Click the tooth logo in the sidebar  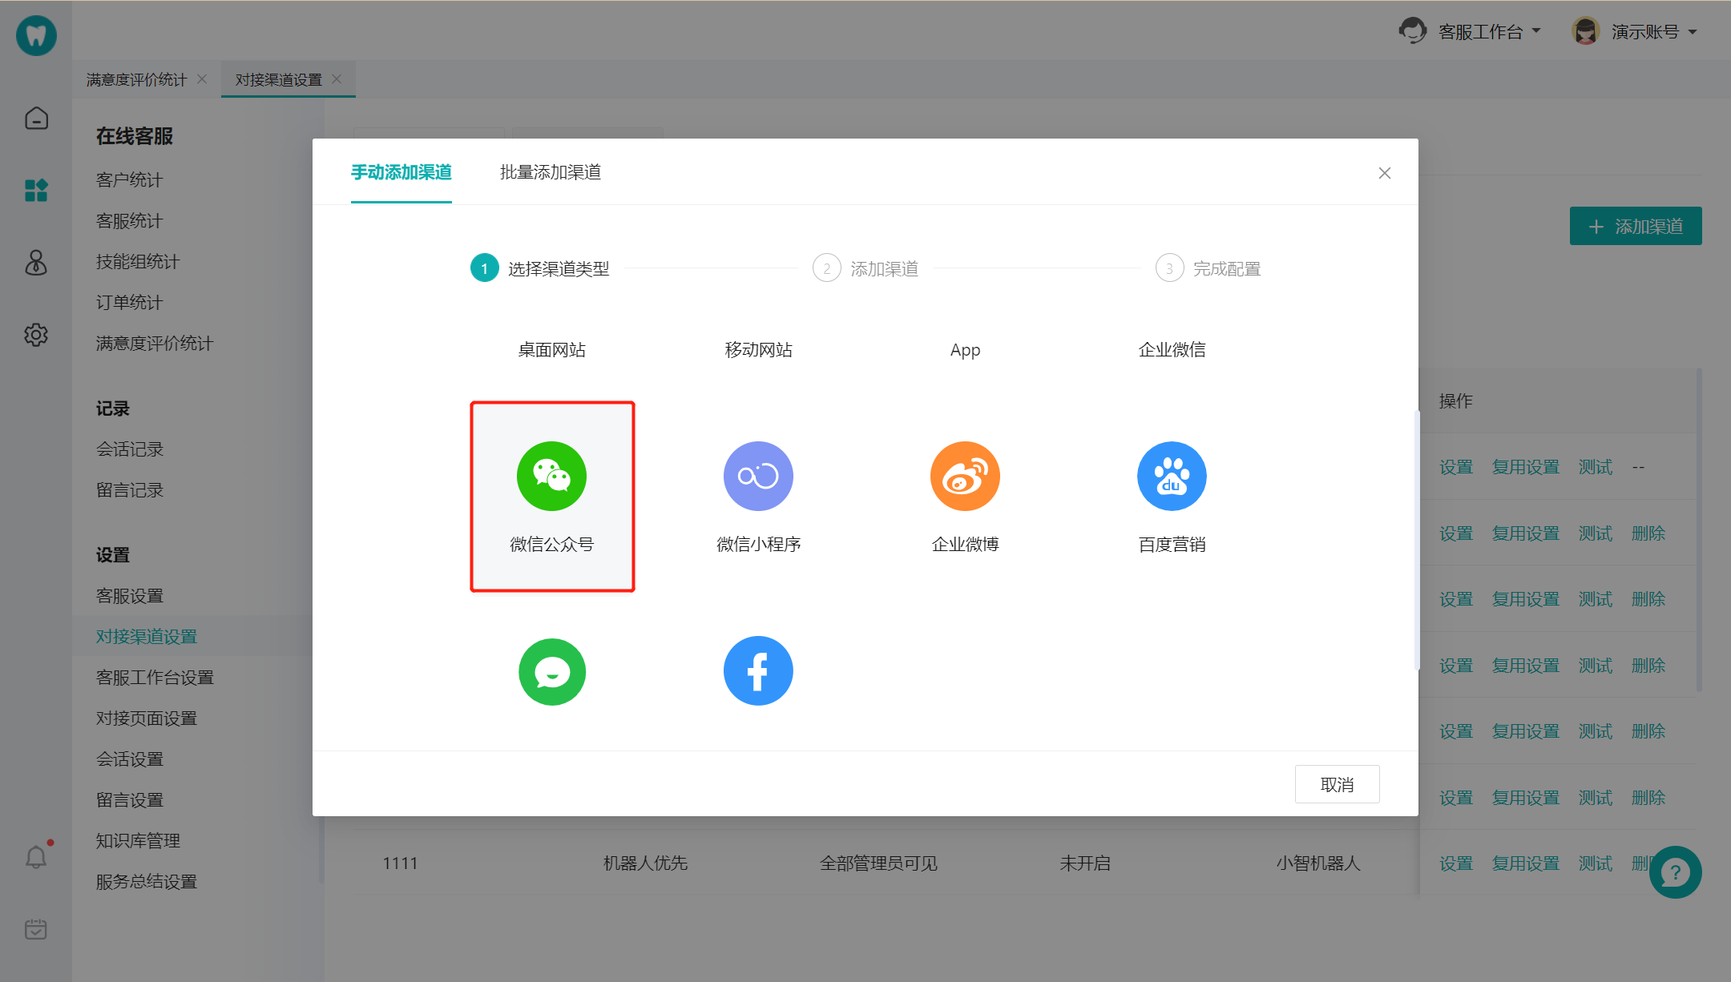(x=36, y=35)
